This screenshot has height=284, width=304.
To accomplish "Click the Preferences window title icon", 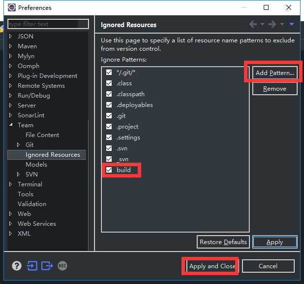I will point(12,7).
